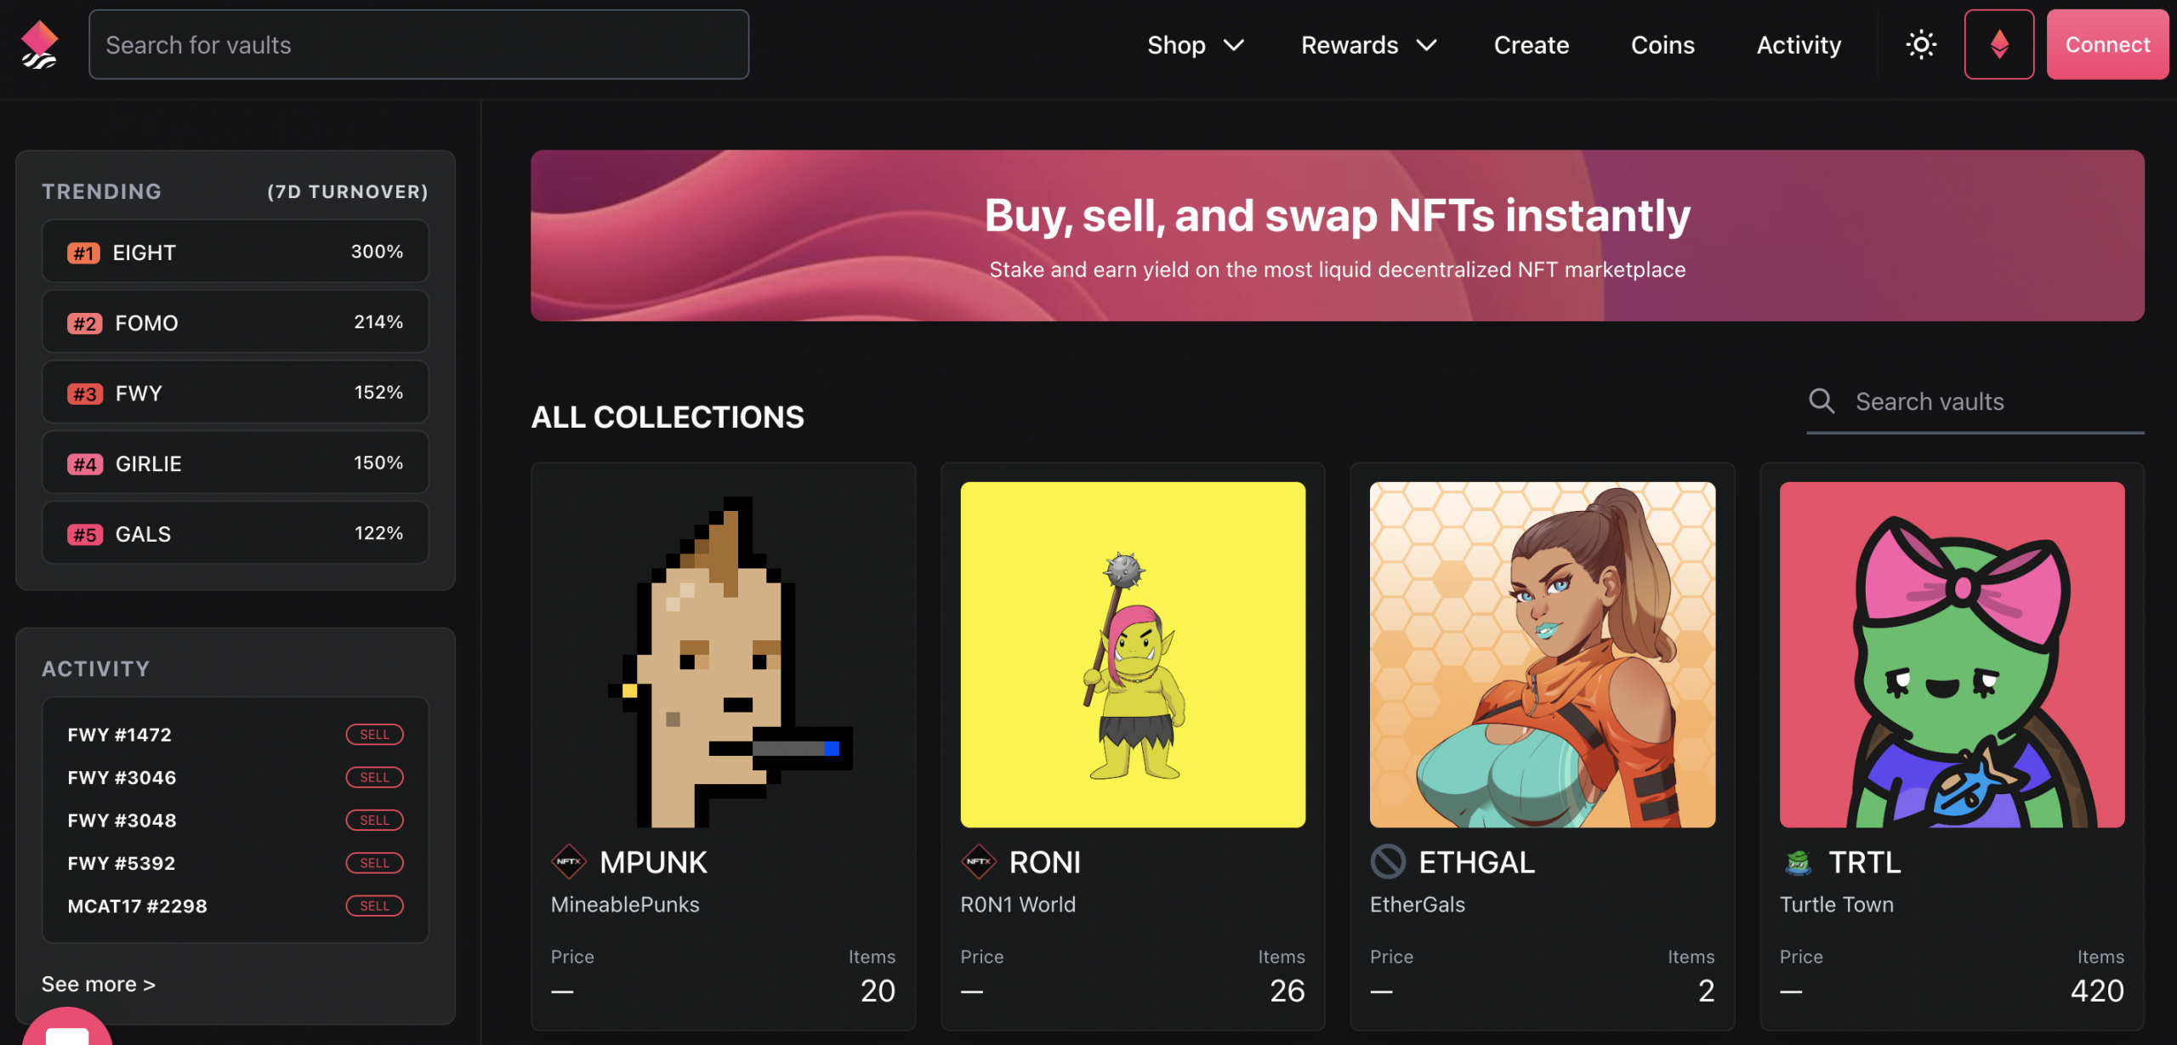The image size is (2177, 1045).
Task: Open the MPUNK pixel punk thumbnail
Action: 723,655
